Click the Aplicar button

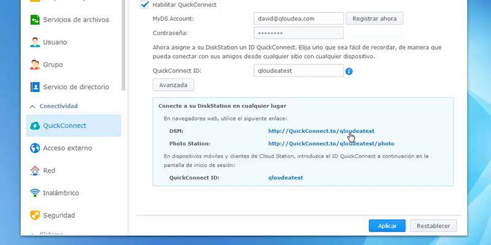pyautogui.click(x=387, y=226)
